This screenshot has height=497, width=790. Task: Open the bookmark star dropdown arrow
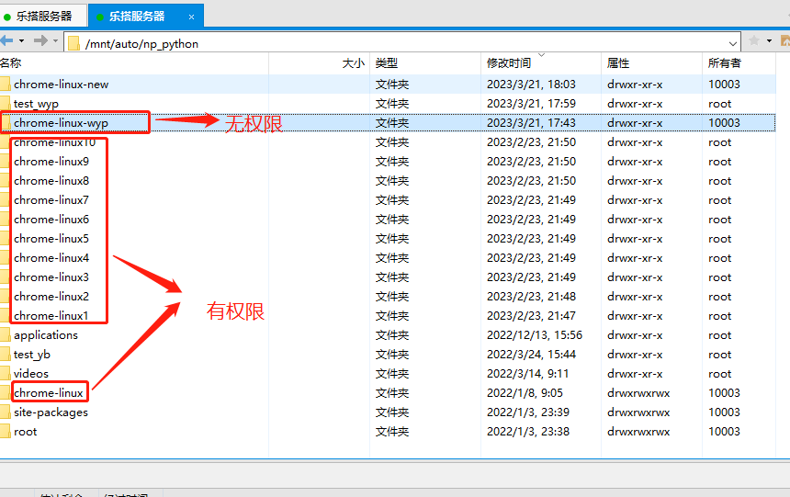(x=770, y=40)
